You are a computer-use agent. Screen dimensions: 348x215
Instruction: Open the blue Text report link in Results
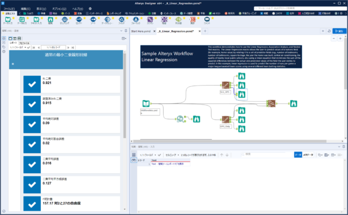click(x=167, y=164)
